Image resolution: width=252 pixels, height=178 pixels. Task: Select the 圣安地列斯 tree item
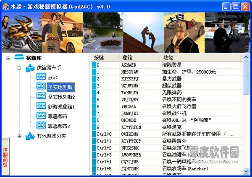tap(61, 87)
